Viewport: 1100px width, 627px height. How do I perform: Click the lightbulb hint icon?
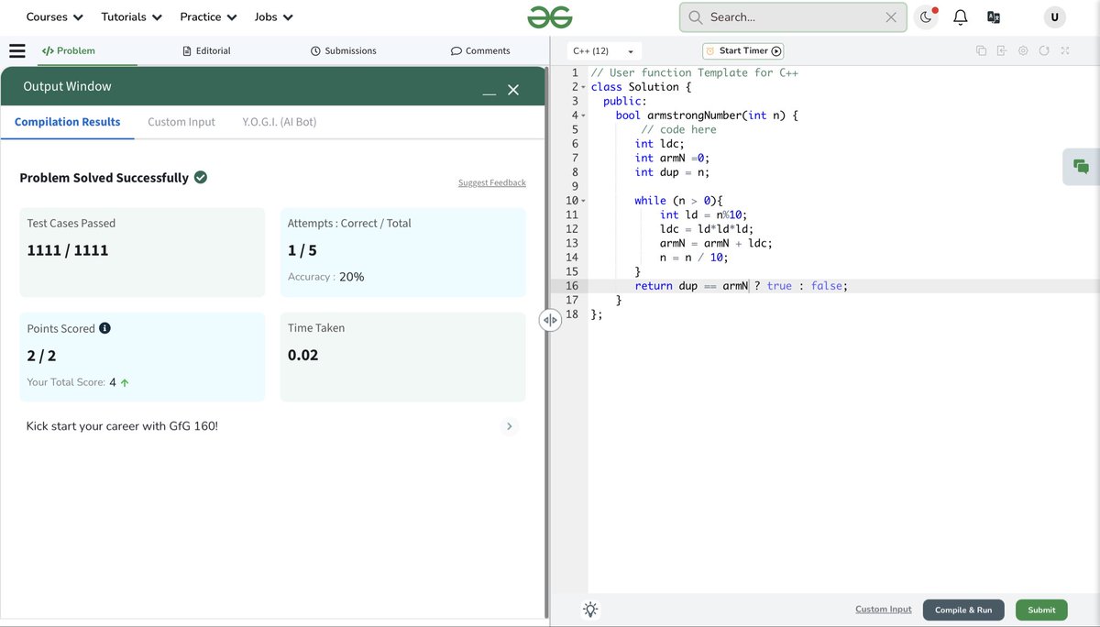coord(590,610)
